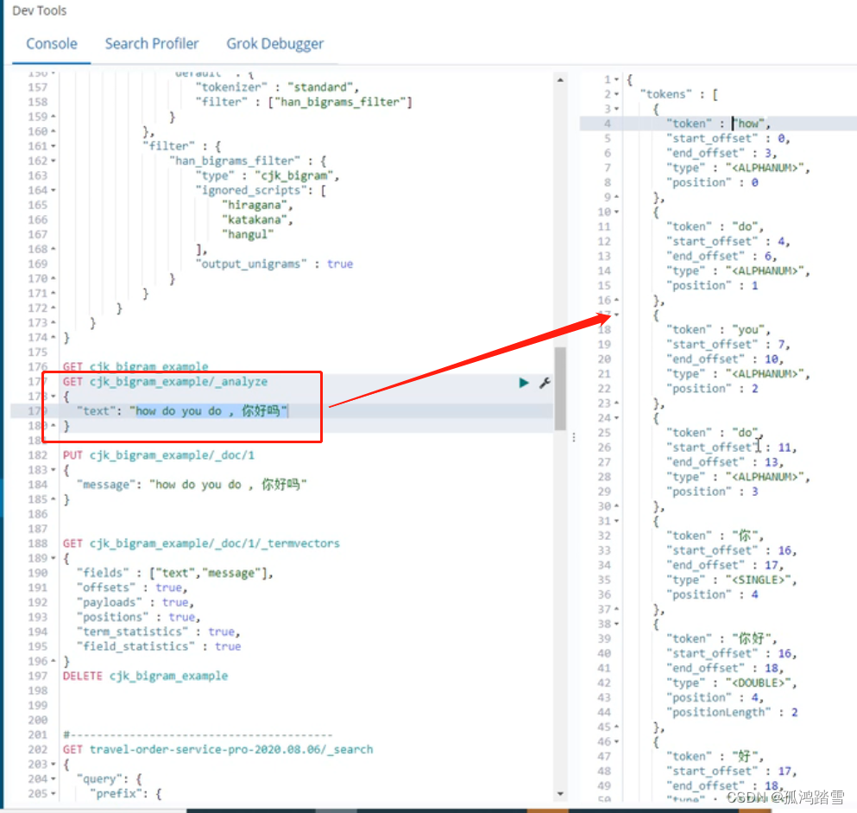Screen dimensions: 857x813
Task: Click the "query": { line
Action: tap(110, 779)
